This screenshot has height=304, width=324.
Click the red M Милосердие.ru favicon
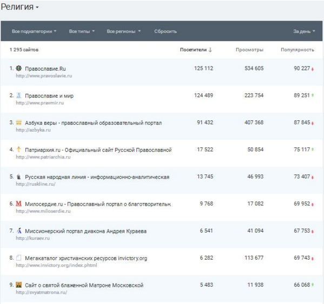(x=19, y=204)
